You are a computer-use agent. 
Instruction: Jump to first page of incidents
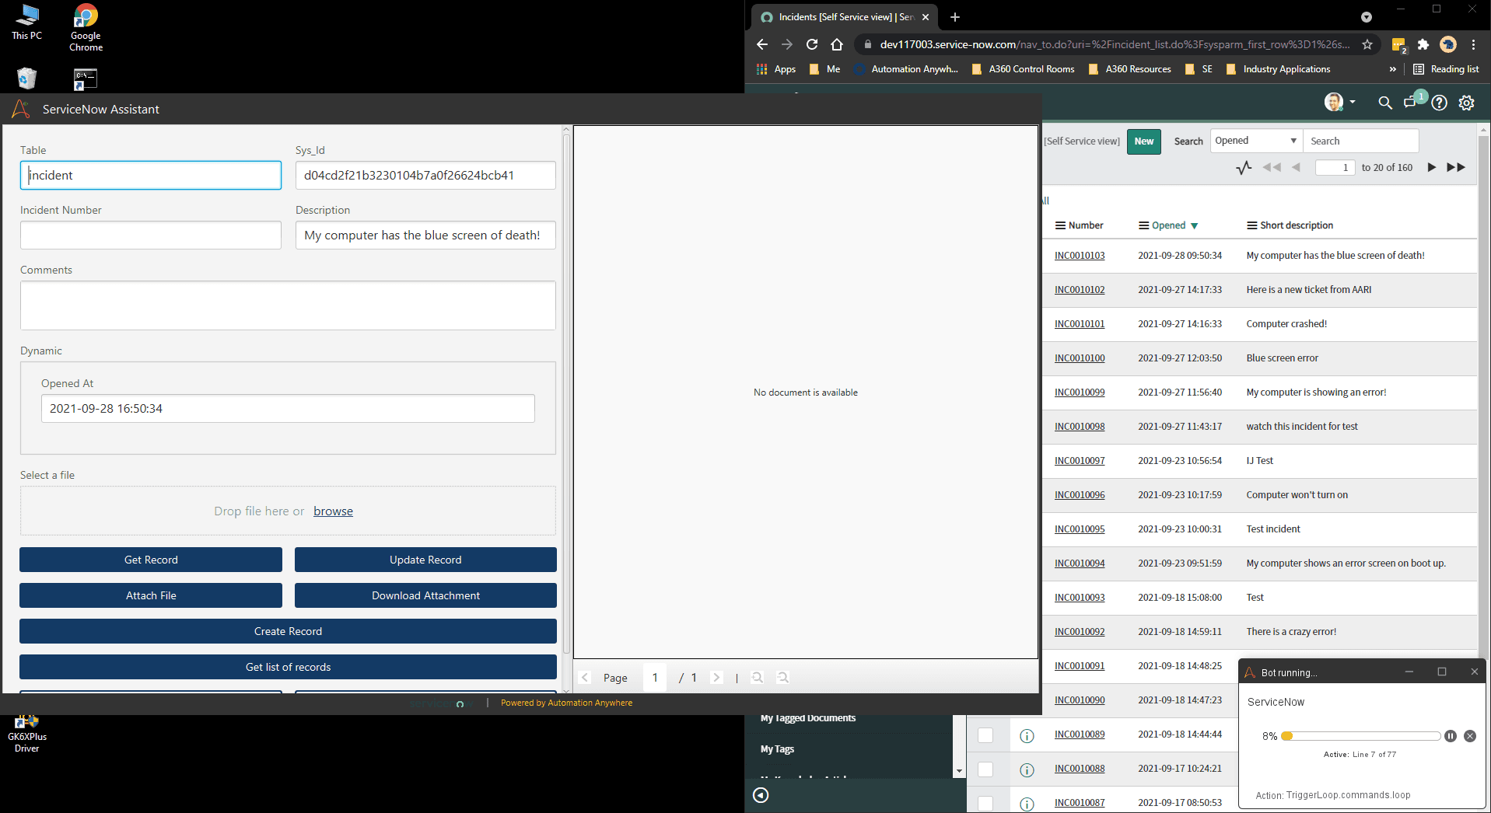point(1272,167)
